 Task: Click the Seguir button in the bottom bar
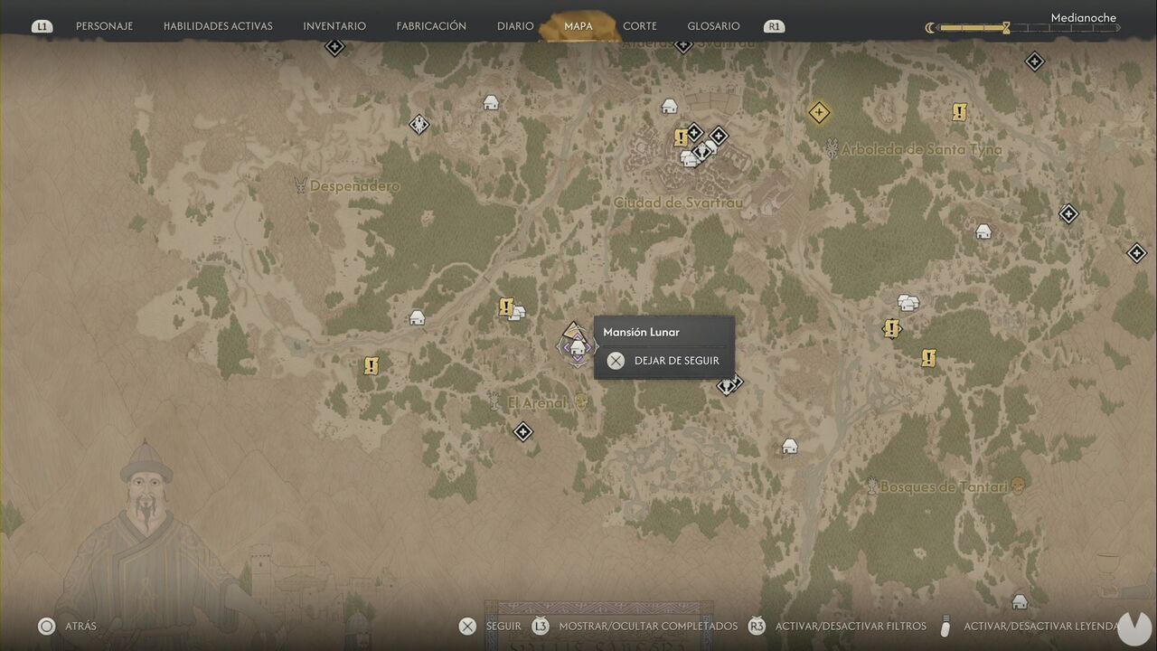(x=490, y=626)
